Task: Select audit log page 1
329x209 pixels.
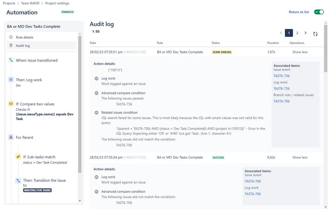Action: point(289,33)
